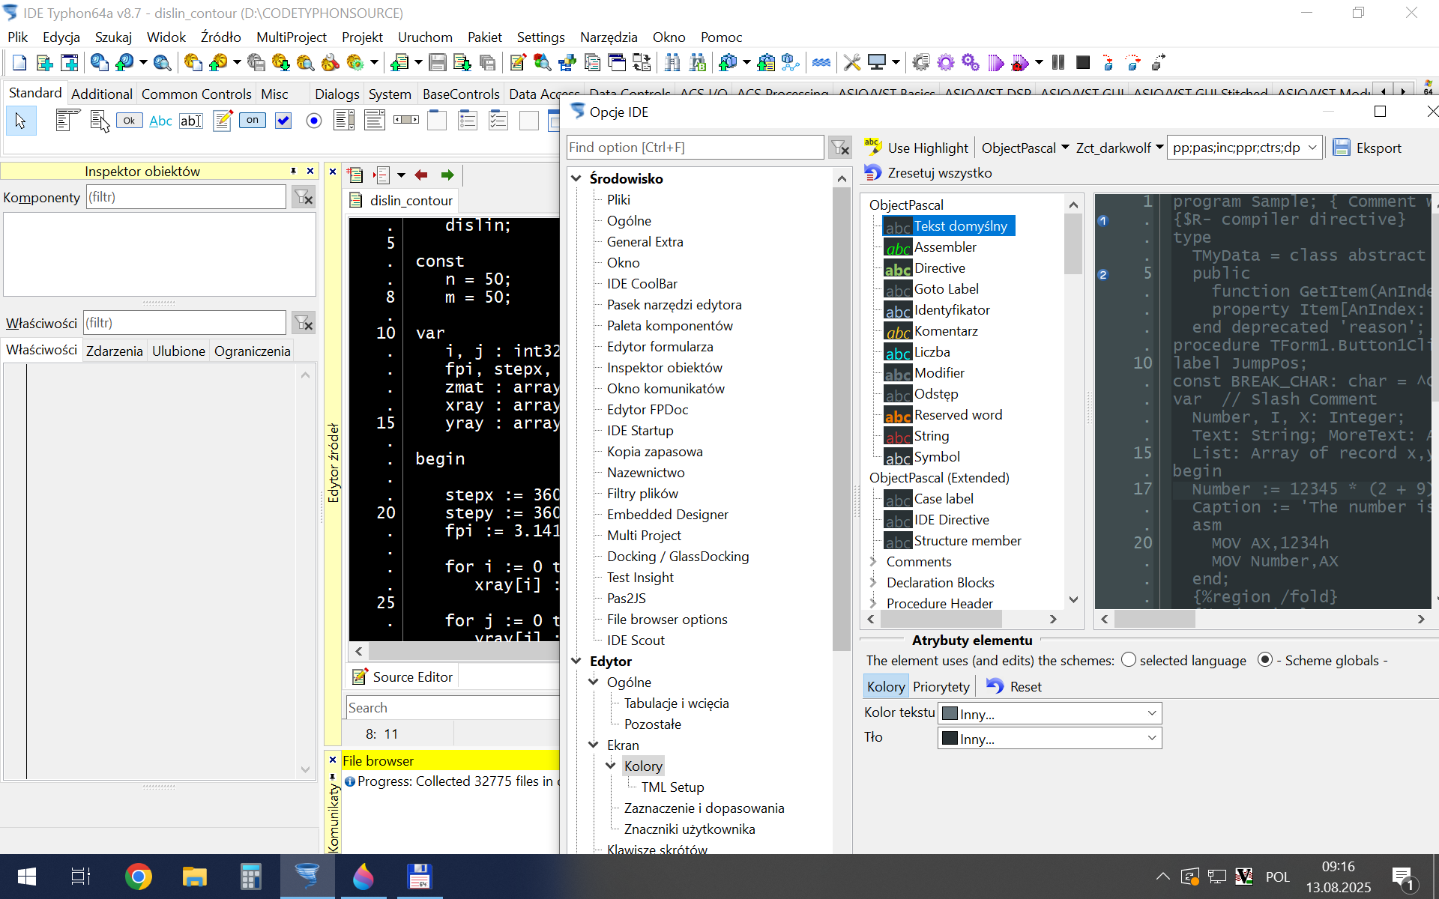Toggle the Use Highlight button
Viewport: 1439px width, 899px height.
pos(916,148)
